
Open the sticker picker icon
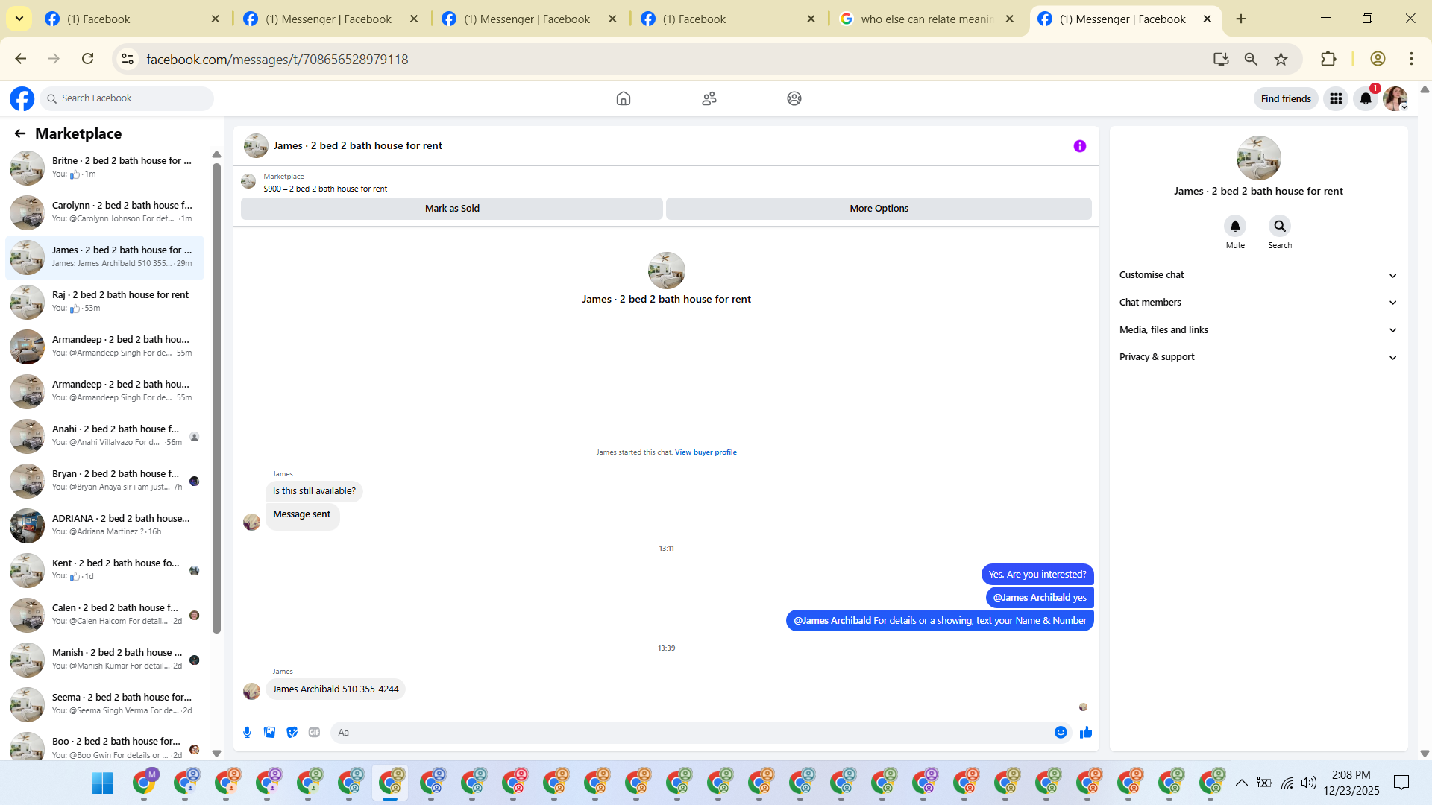(x=292, y=733)
